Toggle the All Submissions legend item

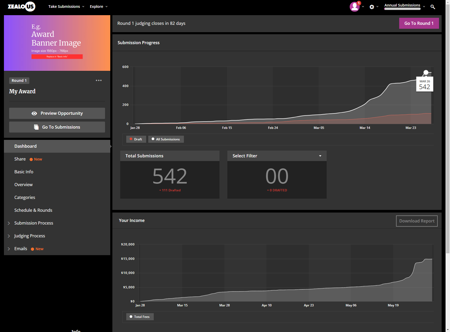(166, 139)
